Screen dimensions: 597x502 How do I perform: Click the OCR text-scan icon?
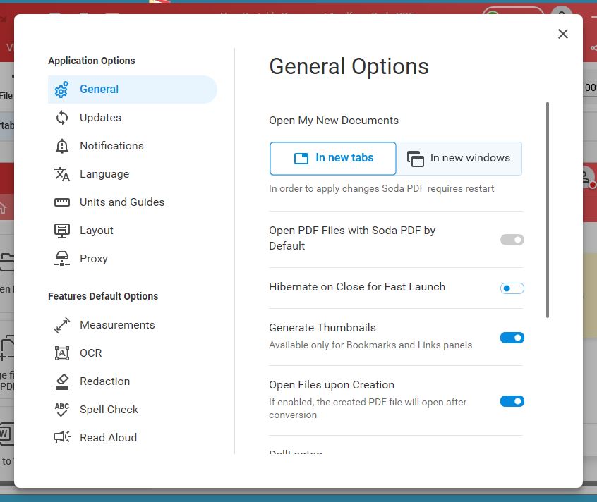click(62, 353)
